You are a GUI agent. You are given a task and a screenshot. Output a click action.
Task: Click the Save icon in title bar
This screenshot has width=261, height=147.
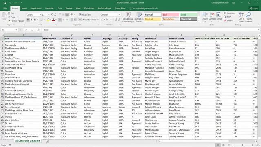click(4, 3)
